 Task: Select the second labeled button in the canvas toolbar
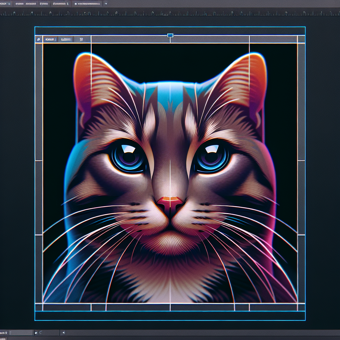(66, 40)
